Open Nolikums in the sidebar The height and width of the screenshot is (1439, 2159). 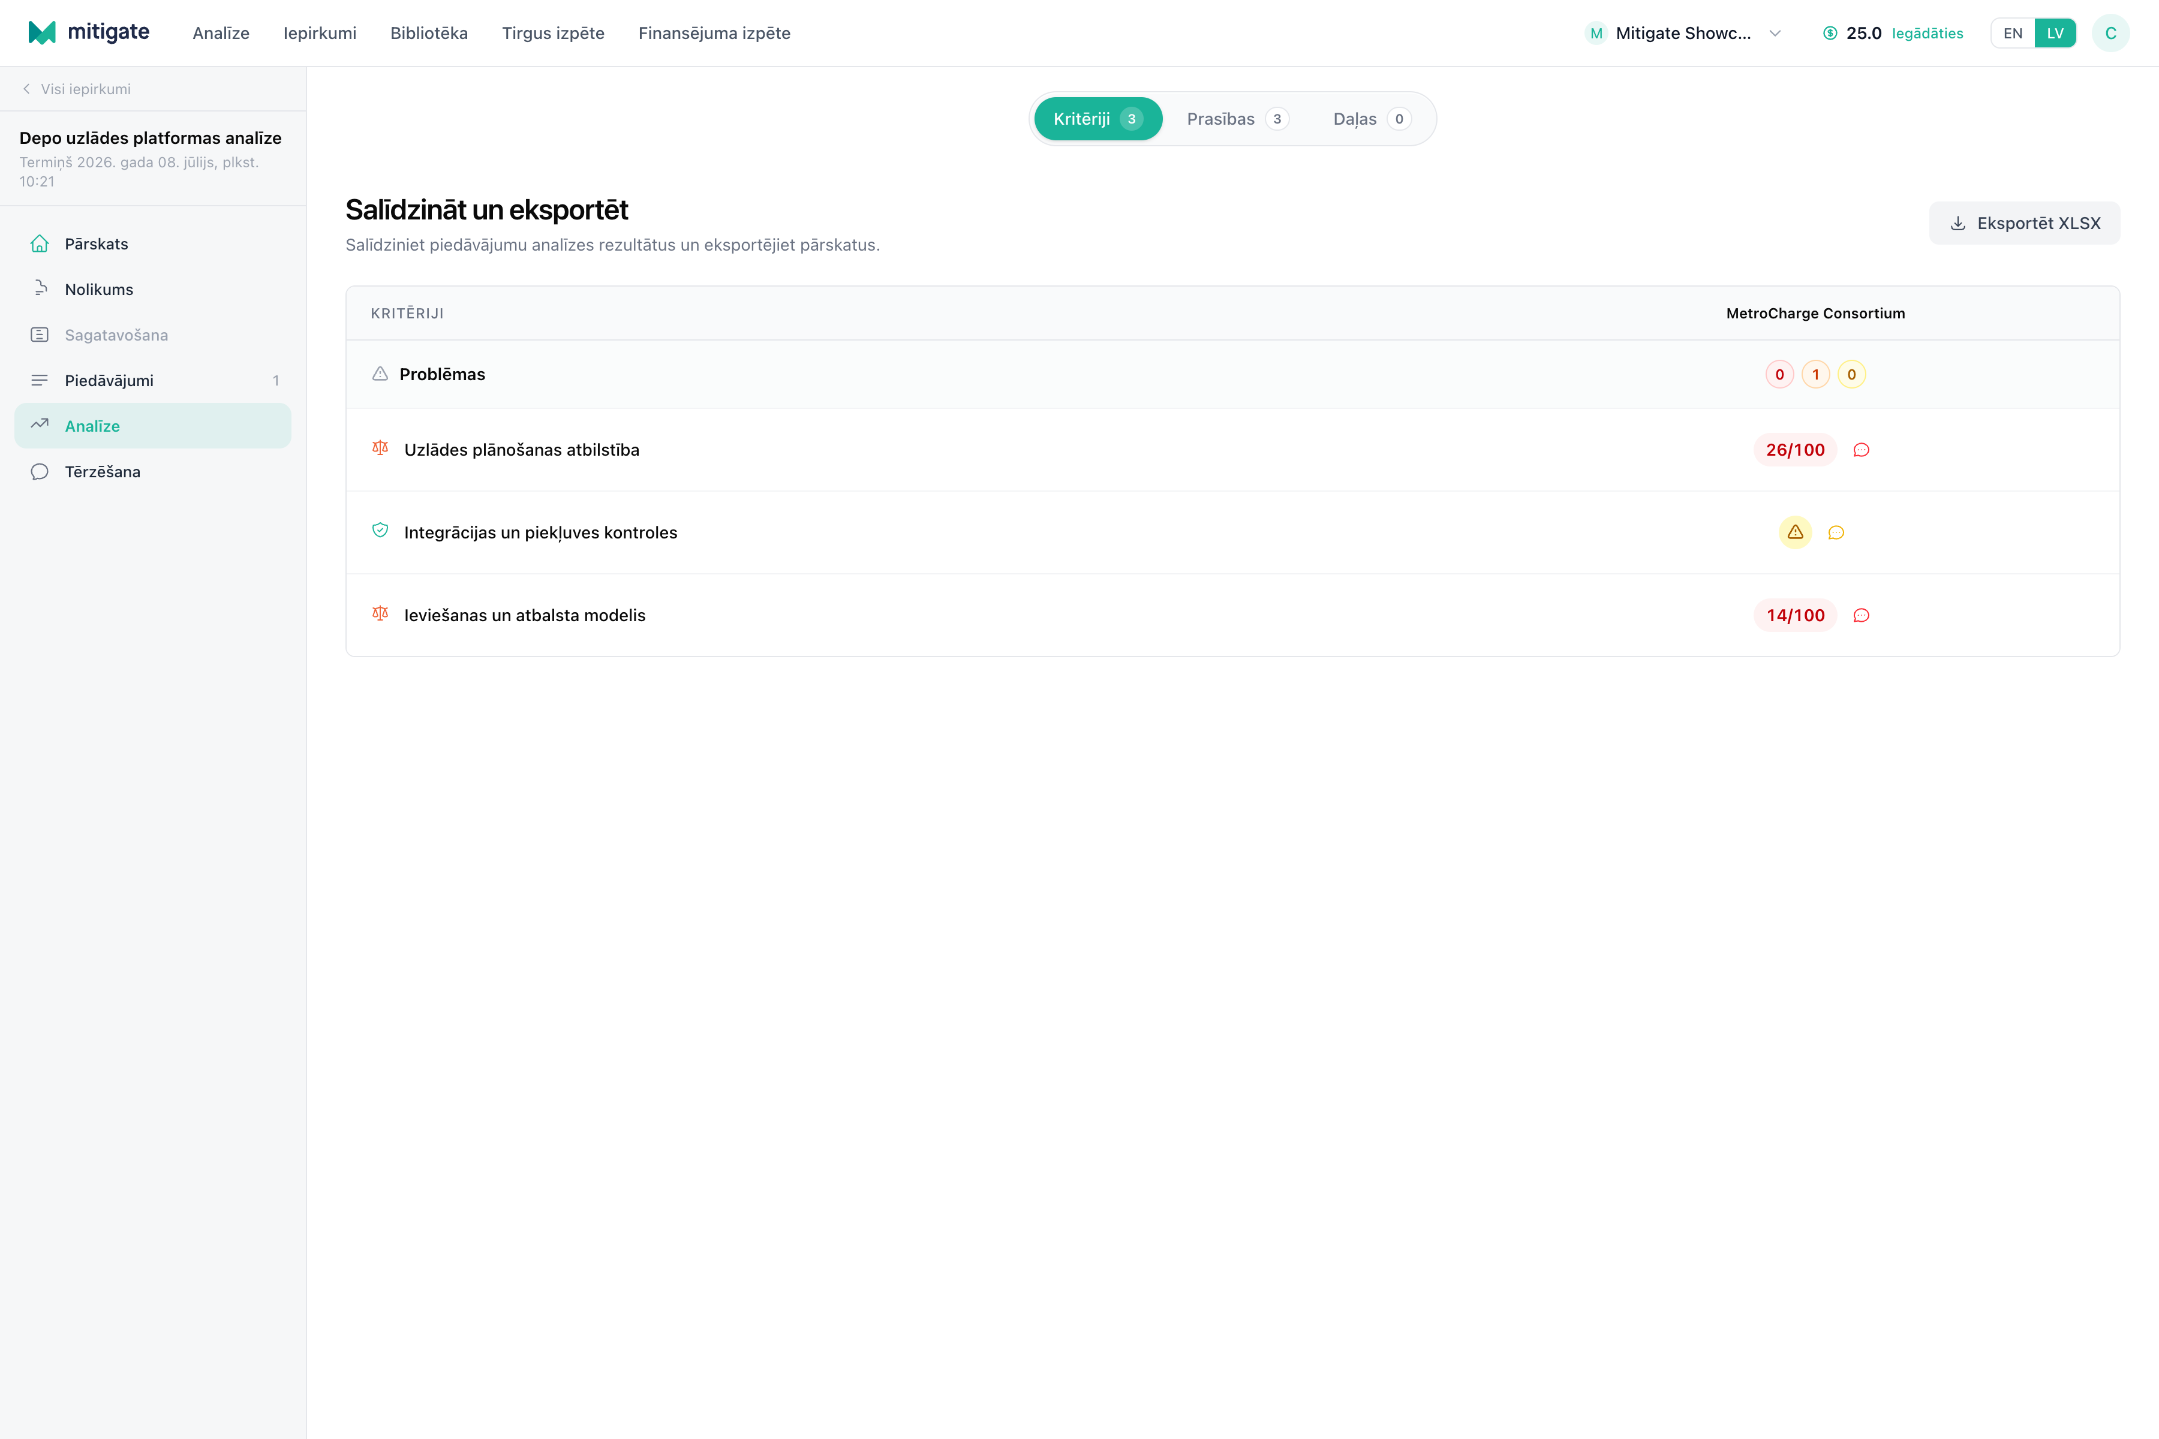(x=152, y=289)
